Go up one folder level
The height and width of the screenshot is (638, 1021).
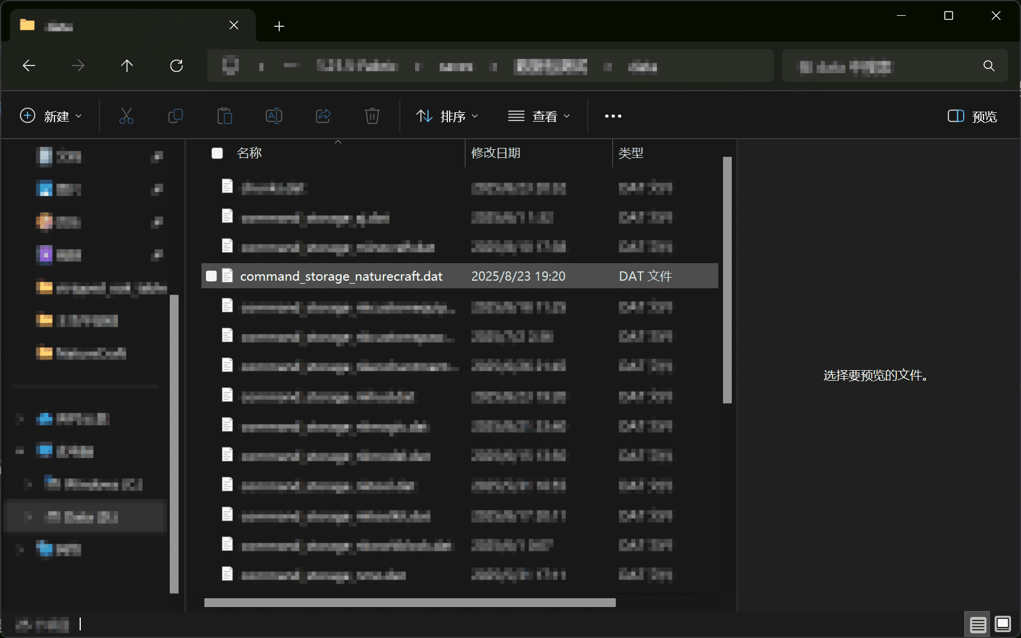pos(127,66)
